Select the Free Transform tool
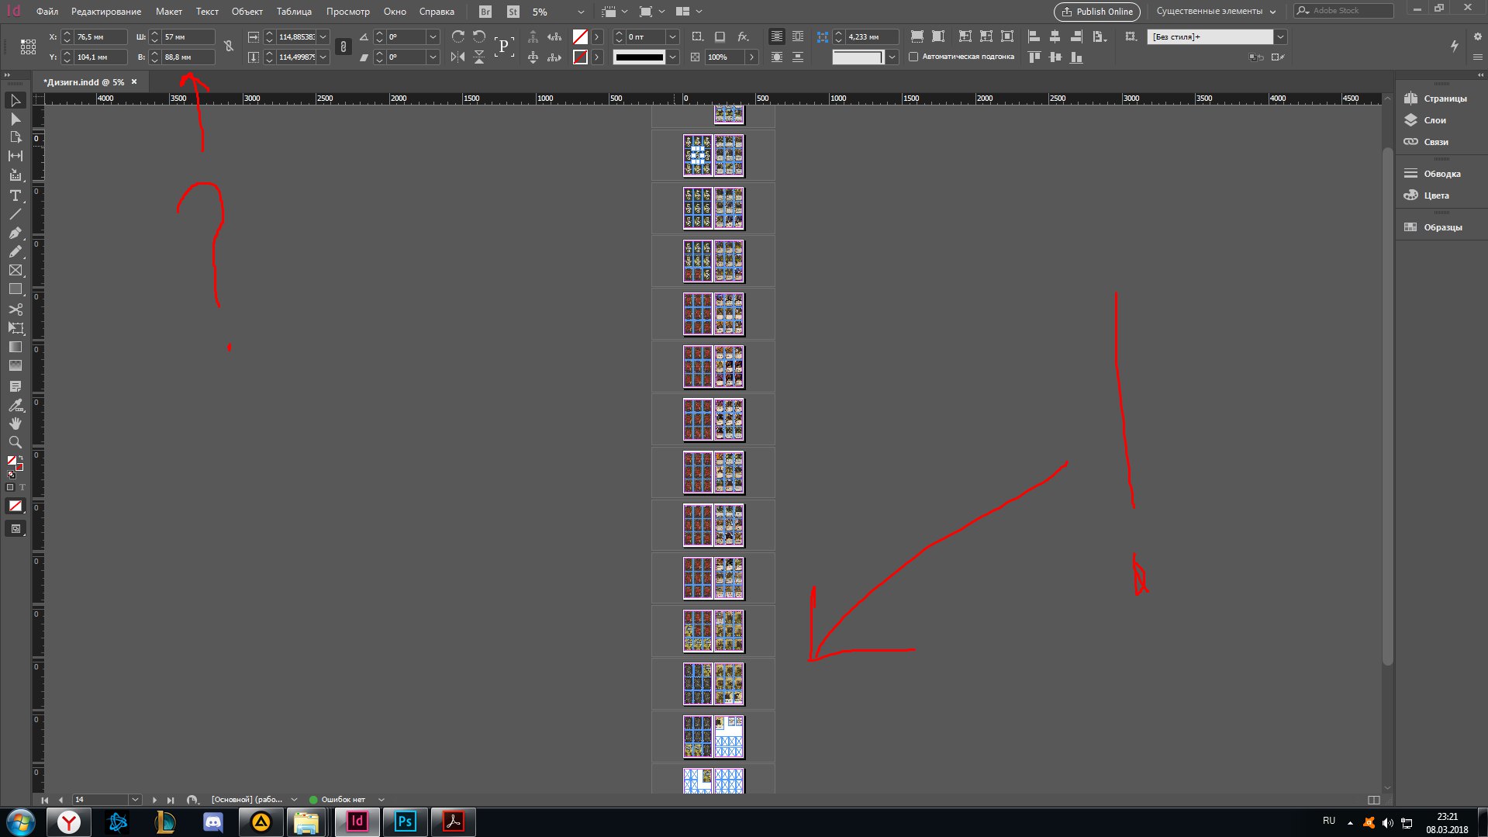 click(x=15, y=328)
